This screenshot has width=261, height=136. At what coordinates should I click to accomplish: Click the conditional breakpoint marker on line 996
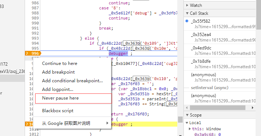33,53
